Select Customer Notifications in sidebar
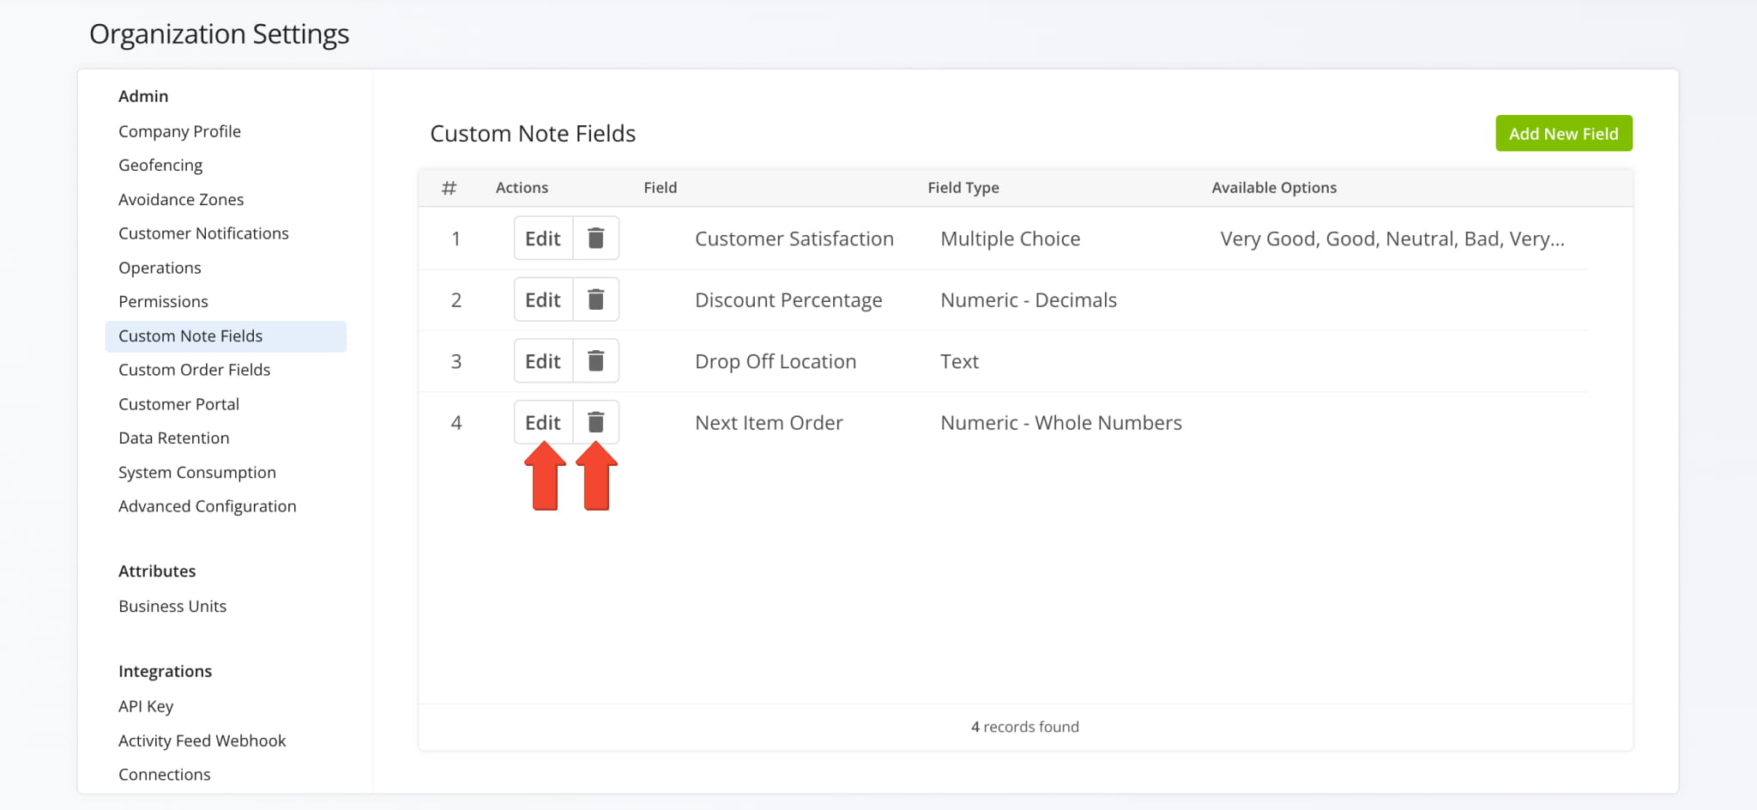1757x810 pixels. 203,233
